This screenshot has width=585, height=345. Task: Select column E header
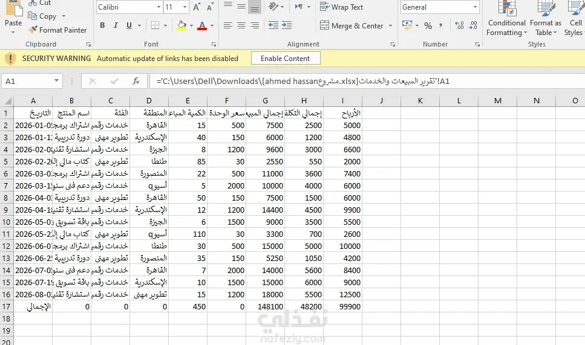[x=188, y=100]
